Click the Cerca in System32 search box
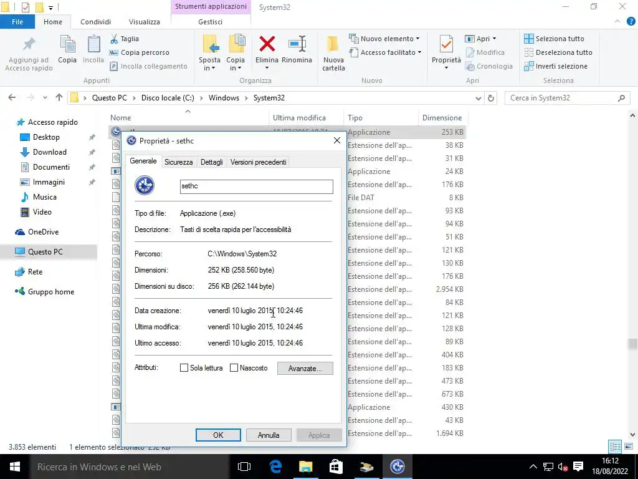The height and width of the screenshot is (479, 638). pos(568,98)
